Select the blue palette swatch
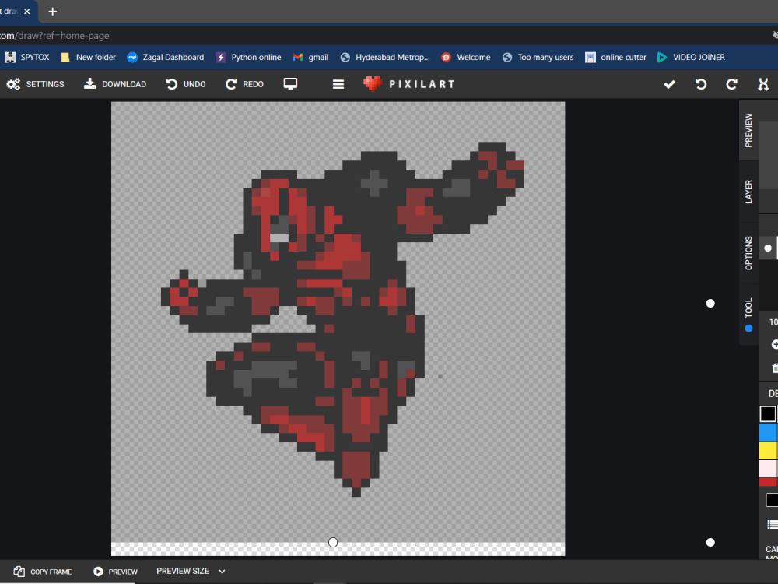This screenshot has height=584, width=778. [x=768, y=432]
